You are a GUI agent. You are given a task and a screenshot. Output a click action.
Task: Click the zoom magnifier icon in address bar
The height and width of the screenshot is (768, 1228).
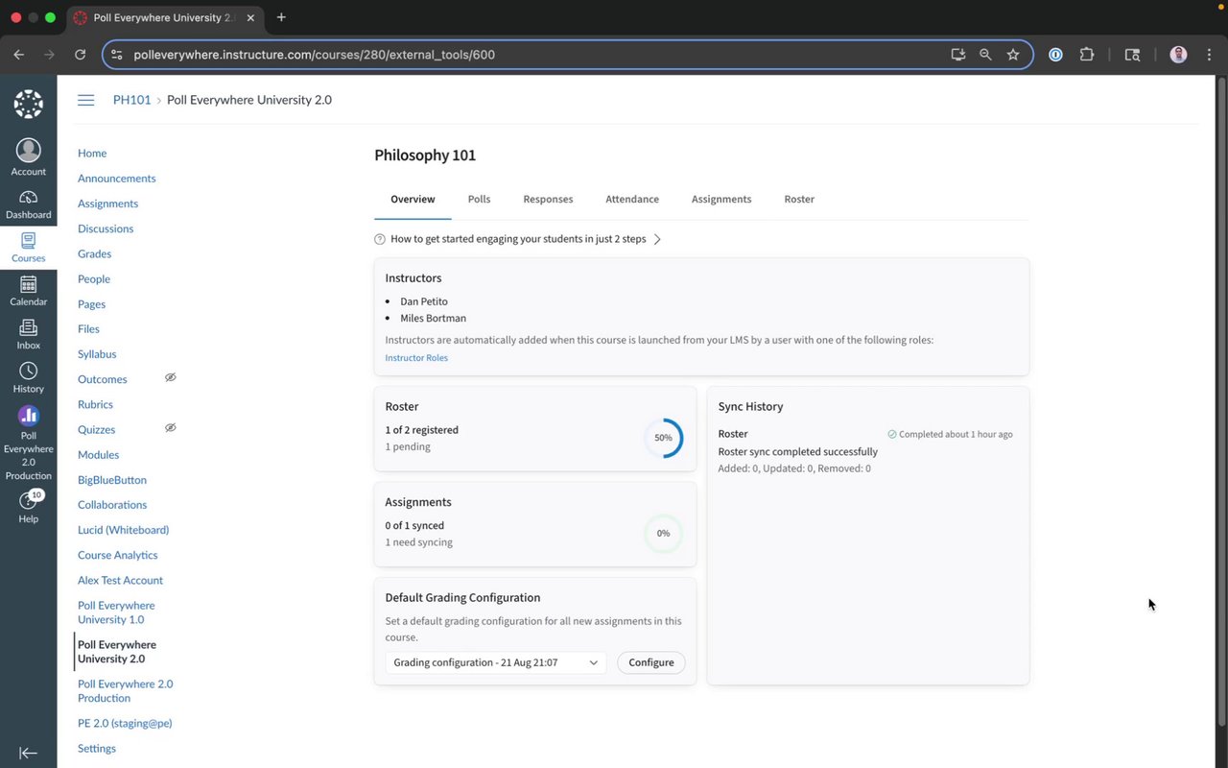[x=985, y=55]
